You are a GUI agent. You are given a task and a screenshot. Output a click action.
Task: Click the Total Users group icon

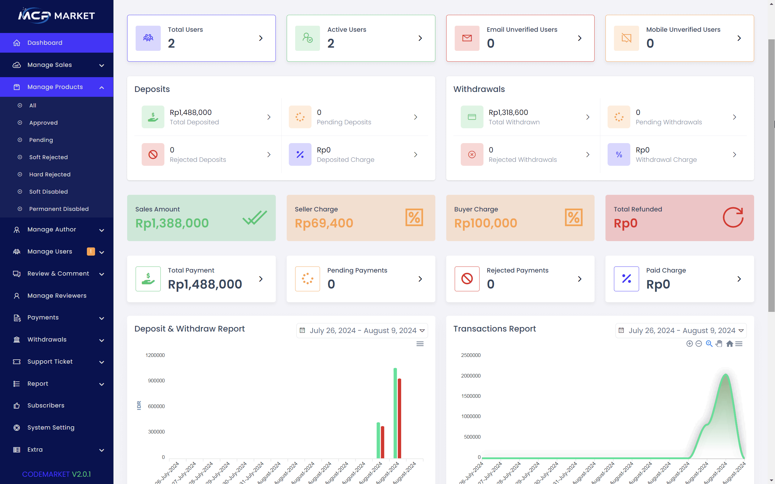tap(148, 38)
